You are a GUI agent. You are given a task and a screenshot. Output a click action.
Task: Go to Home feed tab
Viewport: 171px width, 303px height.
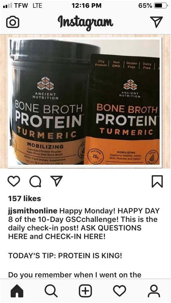[17, 291]
